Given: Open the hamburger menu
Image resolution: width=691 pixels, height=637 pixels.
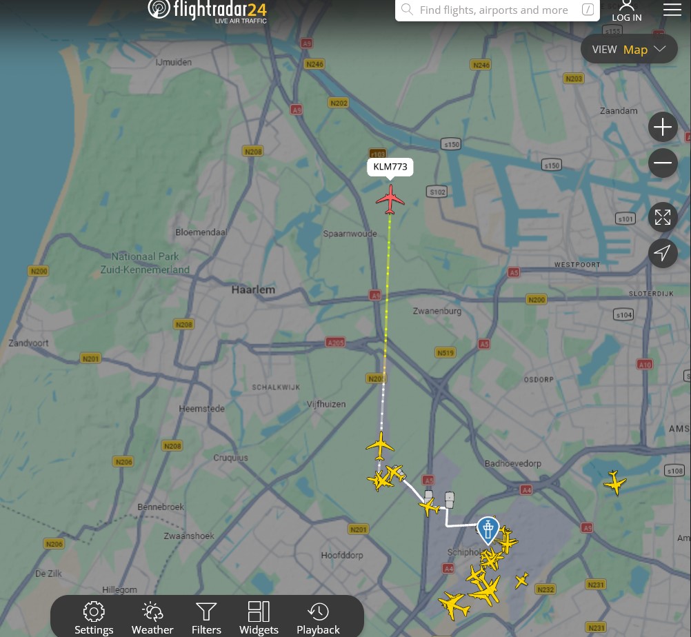Looking at the screenshot, I should [672, 9].
